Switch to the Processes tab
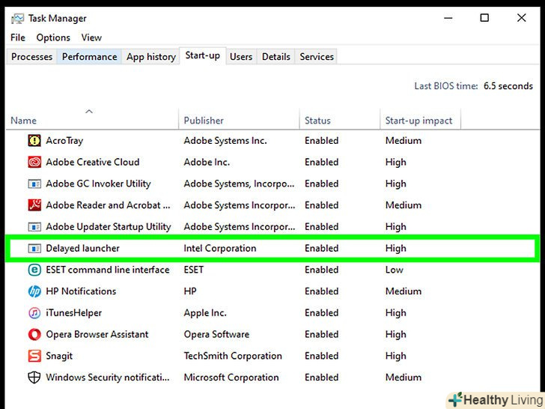The image size is (545, 409). tap(31, 57)
